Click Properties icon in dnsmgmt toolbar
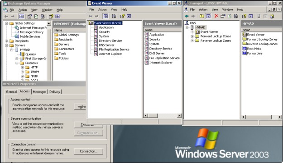Viewport: 283px width, 163px height. (223, 16)
